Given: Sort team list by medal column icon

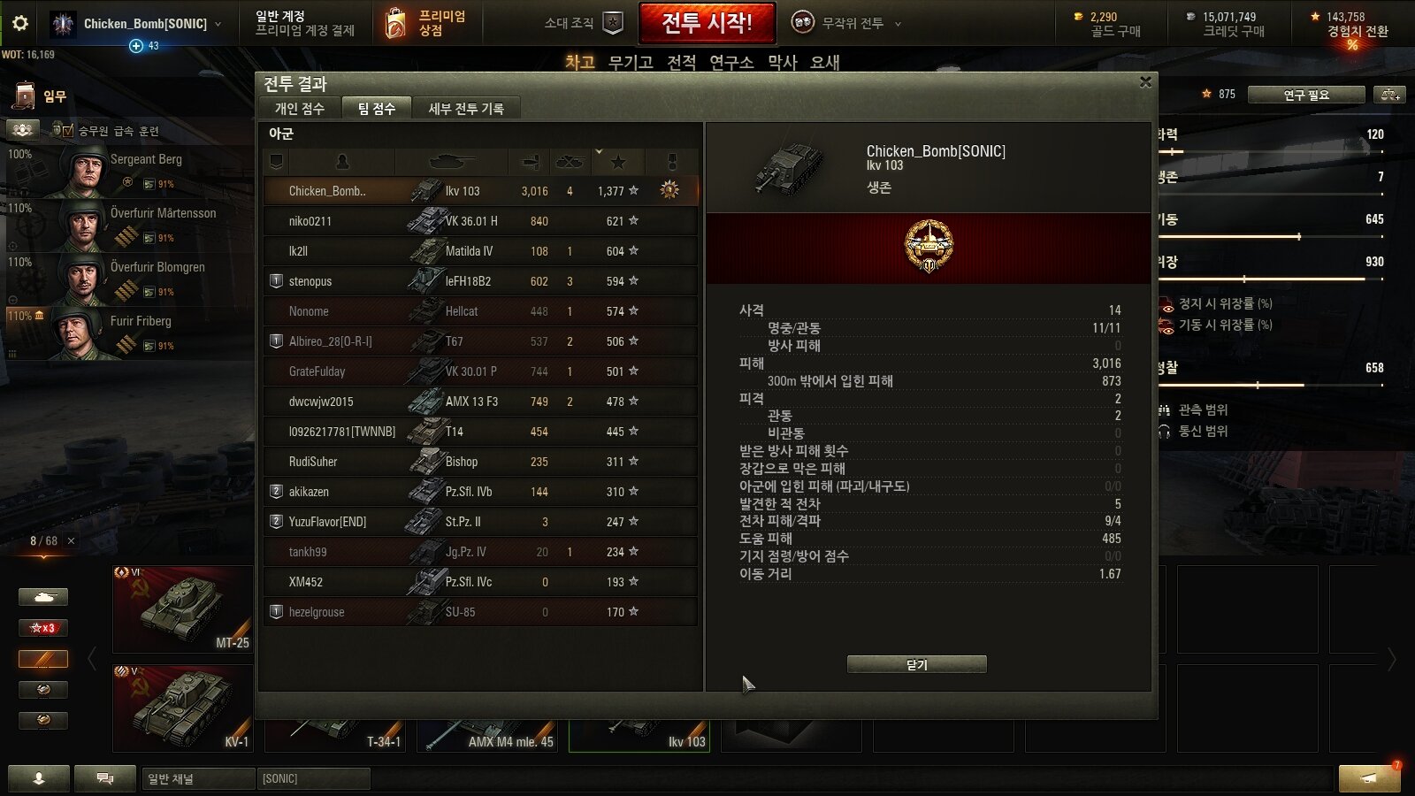Looking at the screenshot, I should click(x=671, y=162).
